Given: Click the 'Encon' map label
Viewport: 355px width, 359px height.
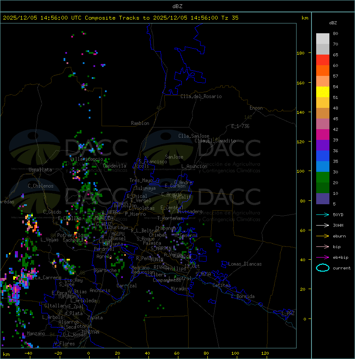Looking at the screenshot, I should pyautogui.click(x=256, y=108).
